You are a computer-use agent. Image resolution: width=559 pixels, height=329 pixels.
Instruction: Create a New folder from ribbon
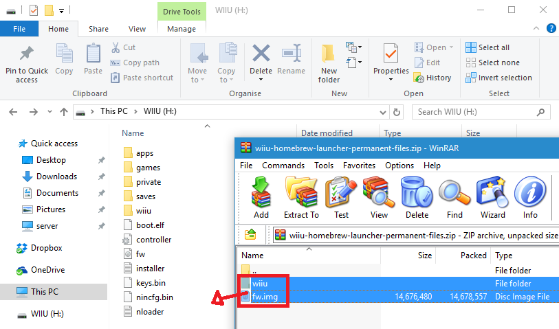point(329,64)
